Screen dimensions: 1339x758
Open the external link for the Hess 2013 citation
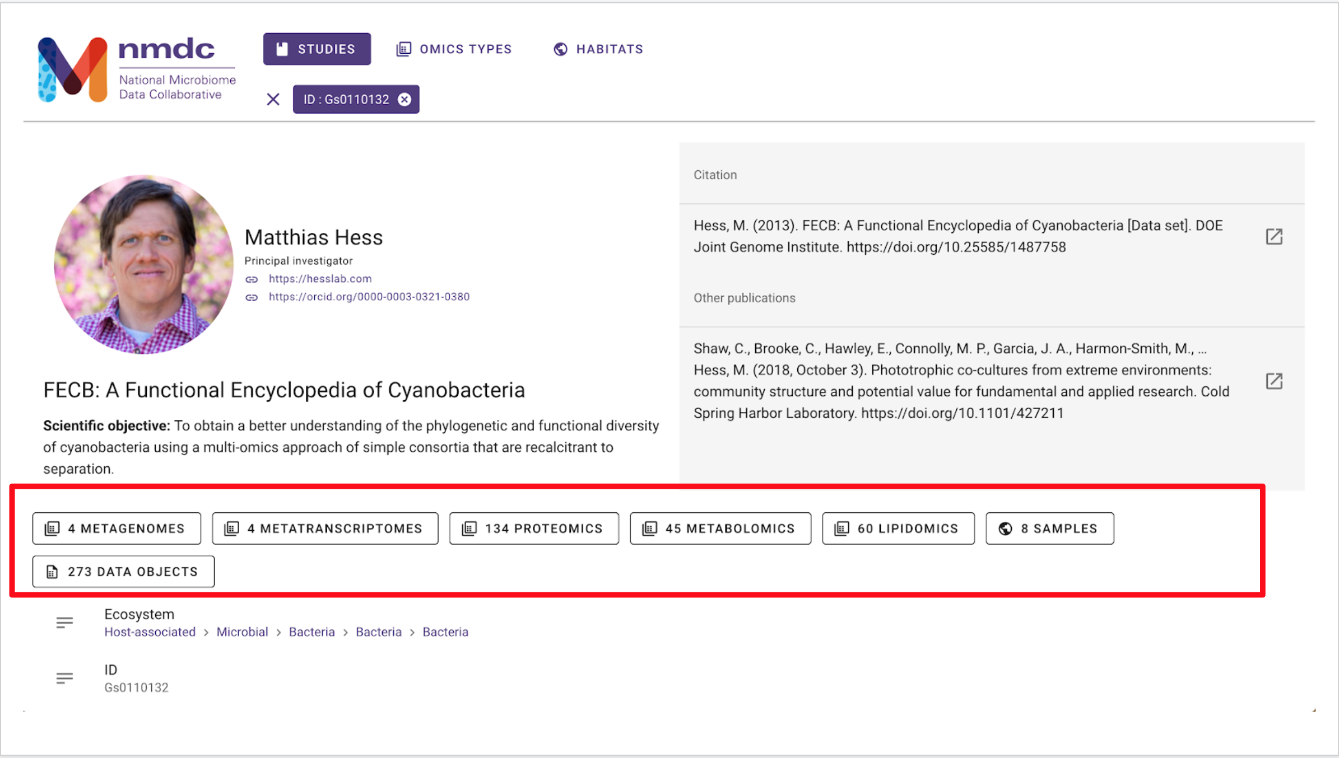point(1274,236)
